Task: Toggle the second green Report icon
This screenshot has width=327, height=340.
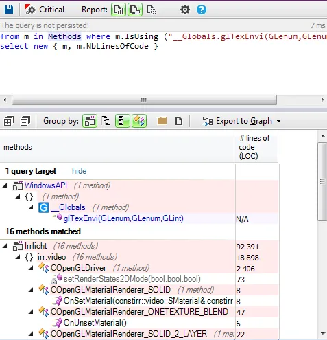Action: click(x=135, y=10)
